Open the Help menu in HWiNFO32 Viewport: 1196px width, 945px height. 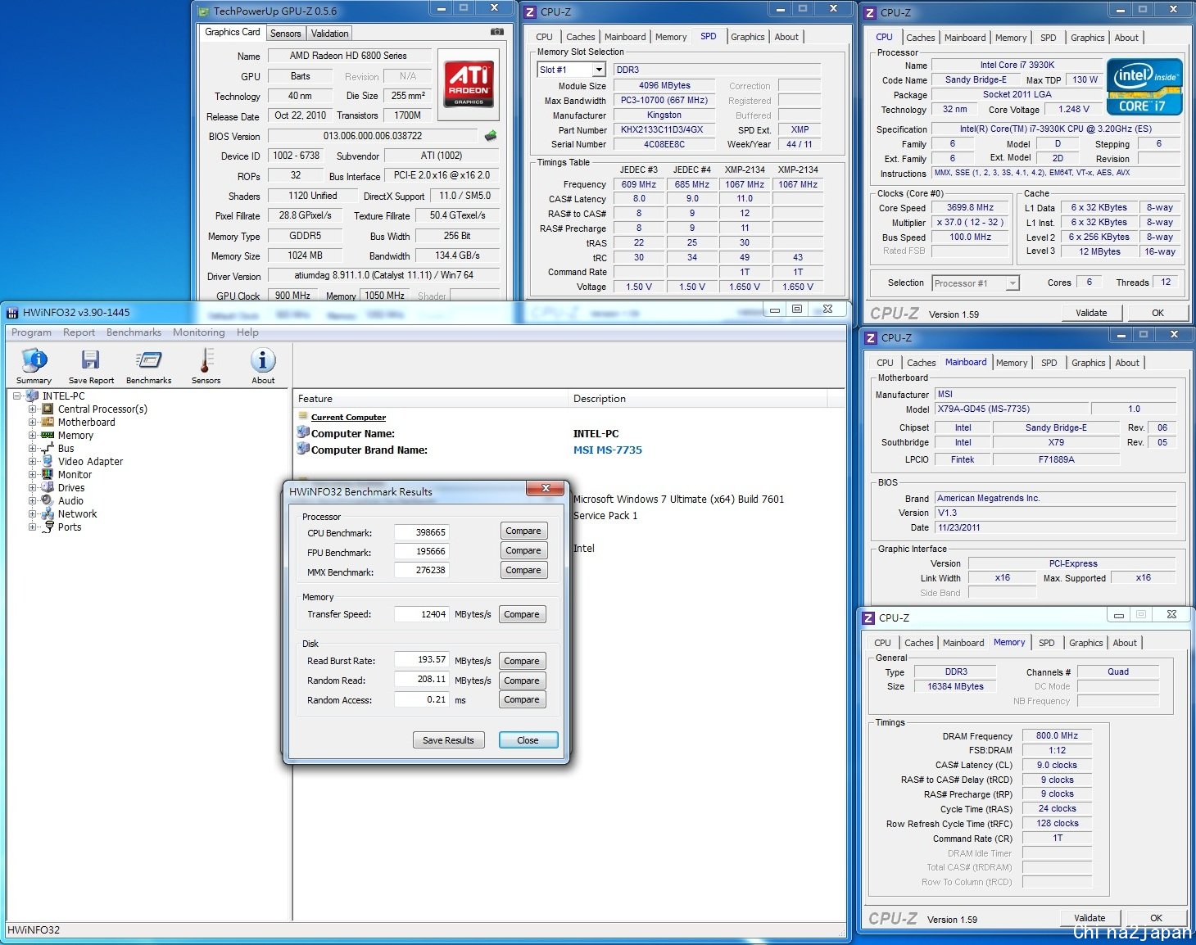tap(247, 332)
